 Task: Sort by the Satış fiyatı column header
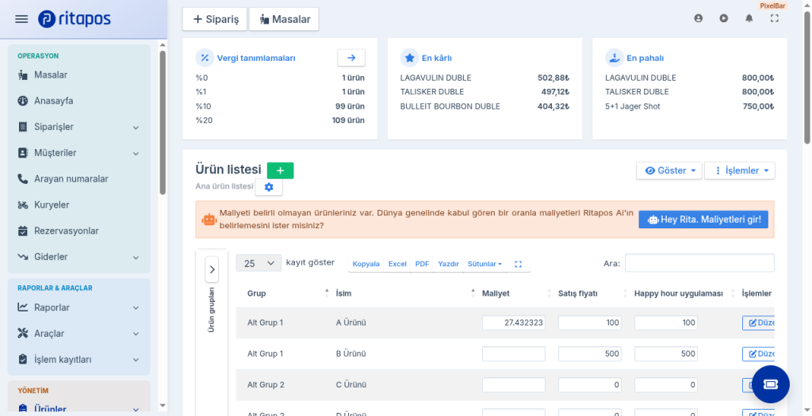pyautogui.click(x=592, y=293)
